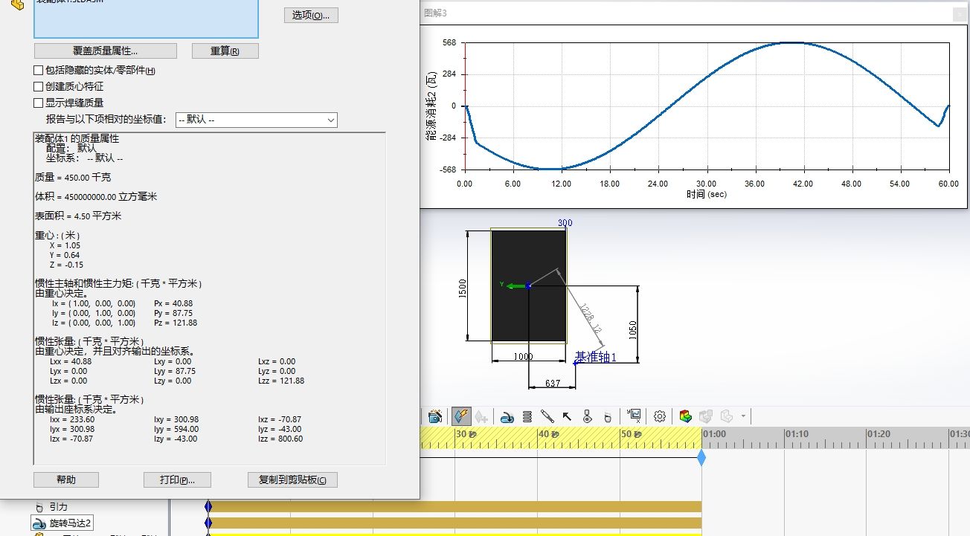970x536 pixels.
Task: Click the 图解3 plot window title
Action: (435, 13)
